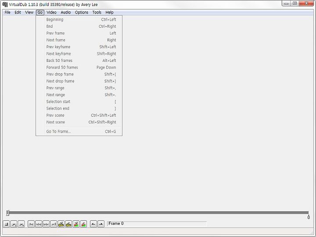
Task: Select Prev frame menu entry
Action: 79,33
